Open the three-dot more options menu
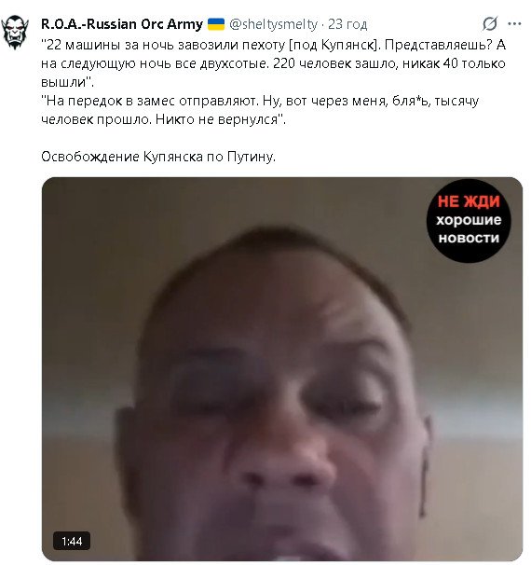The width and height of the screenshot is (531, 565). click(514, 24)
